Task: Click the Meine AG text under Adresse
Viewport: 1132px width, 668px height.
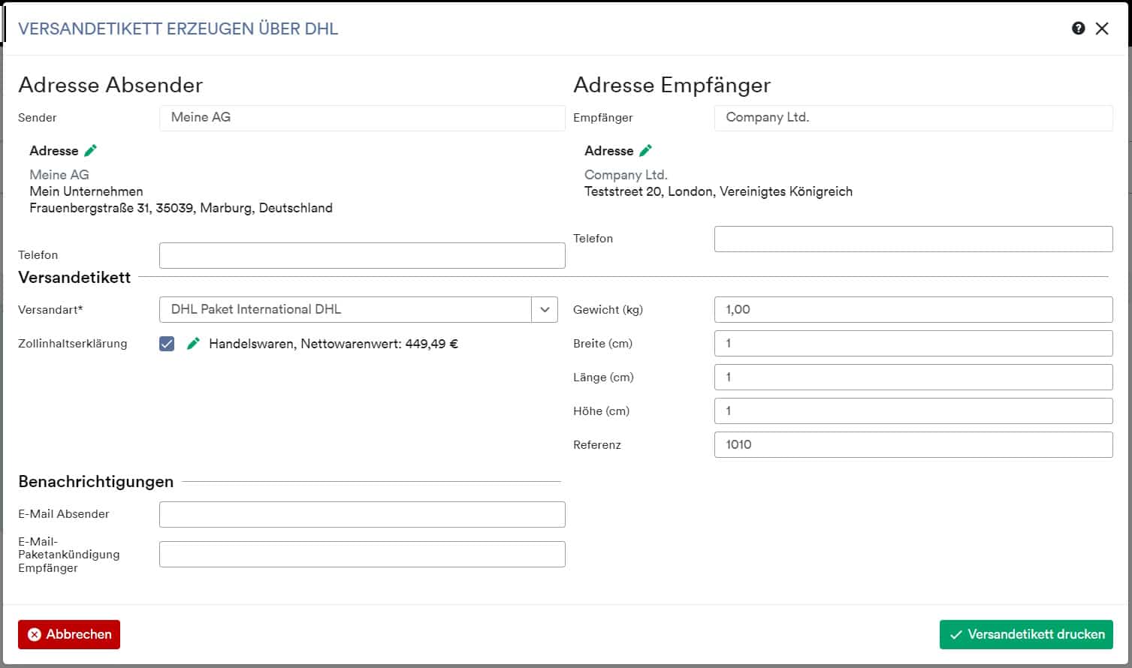Action: tap(59, 175)
